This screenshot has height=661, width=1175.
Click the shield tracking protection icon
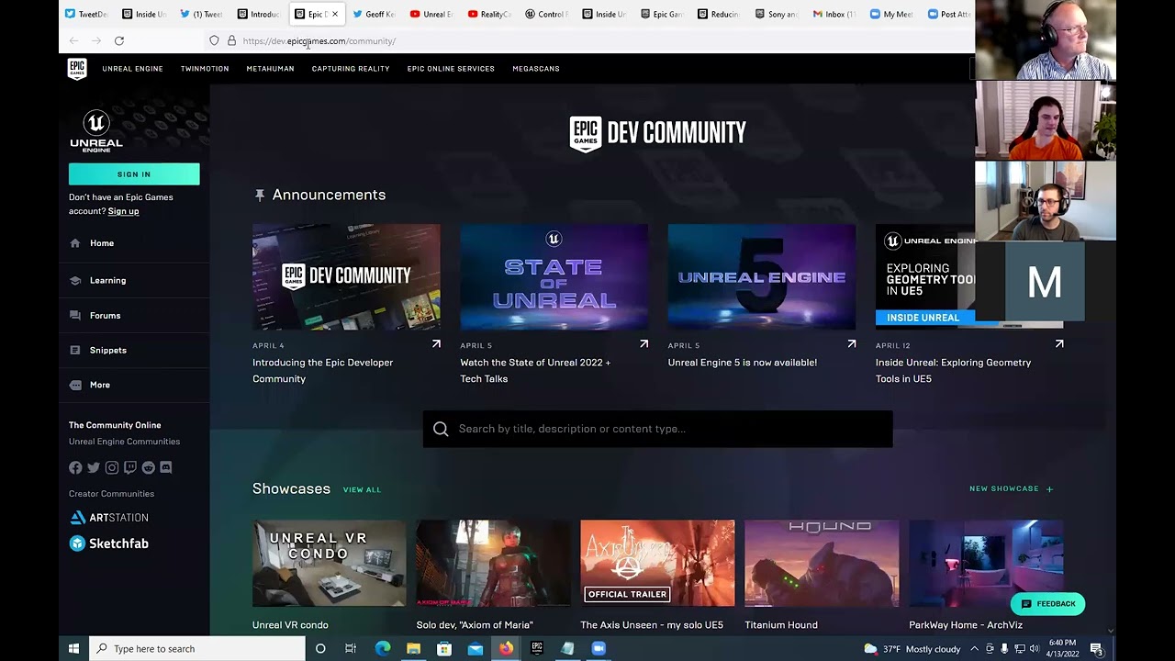point(214,40)
